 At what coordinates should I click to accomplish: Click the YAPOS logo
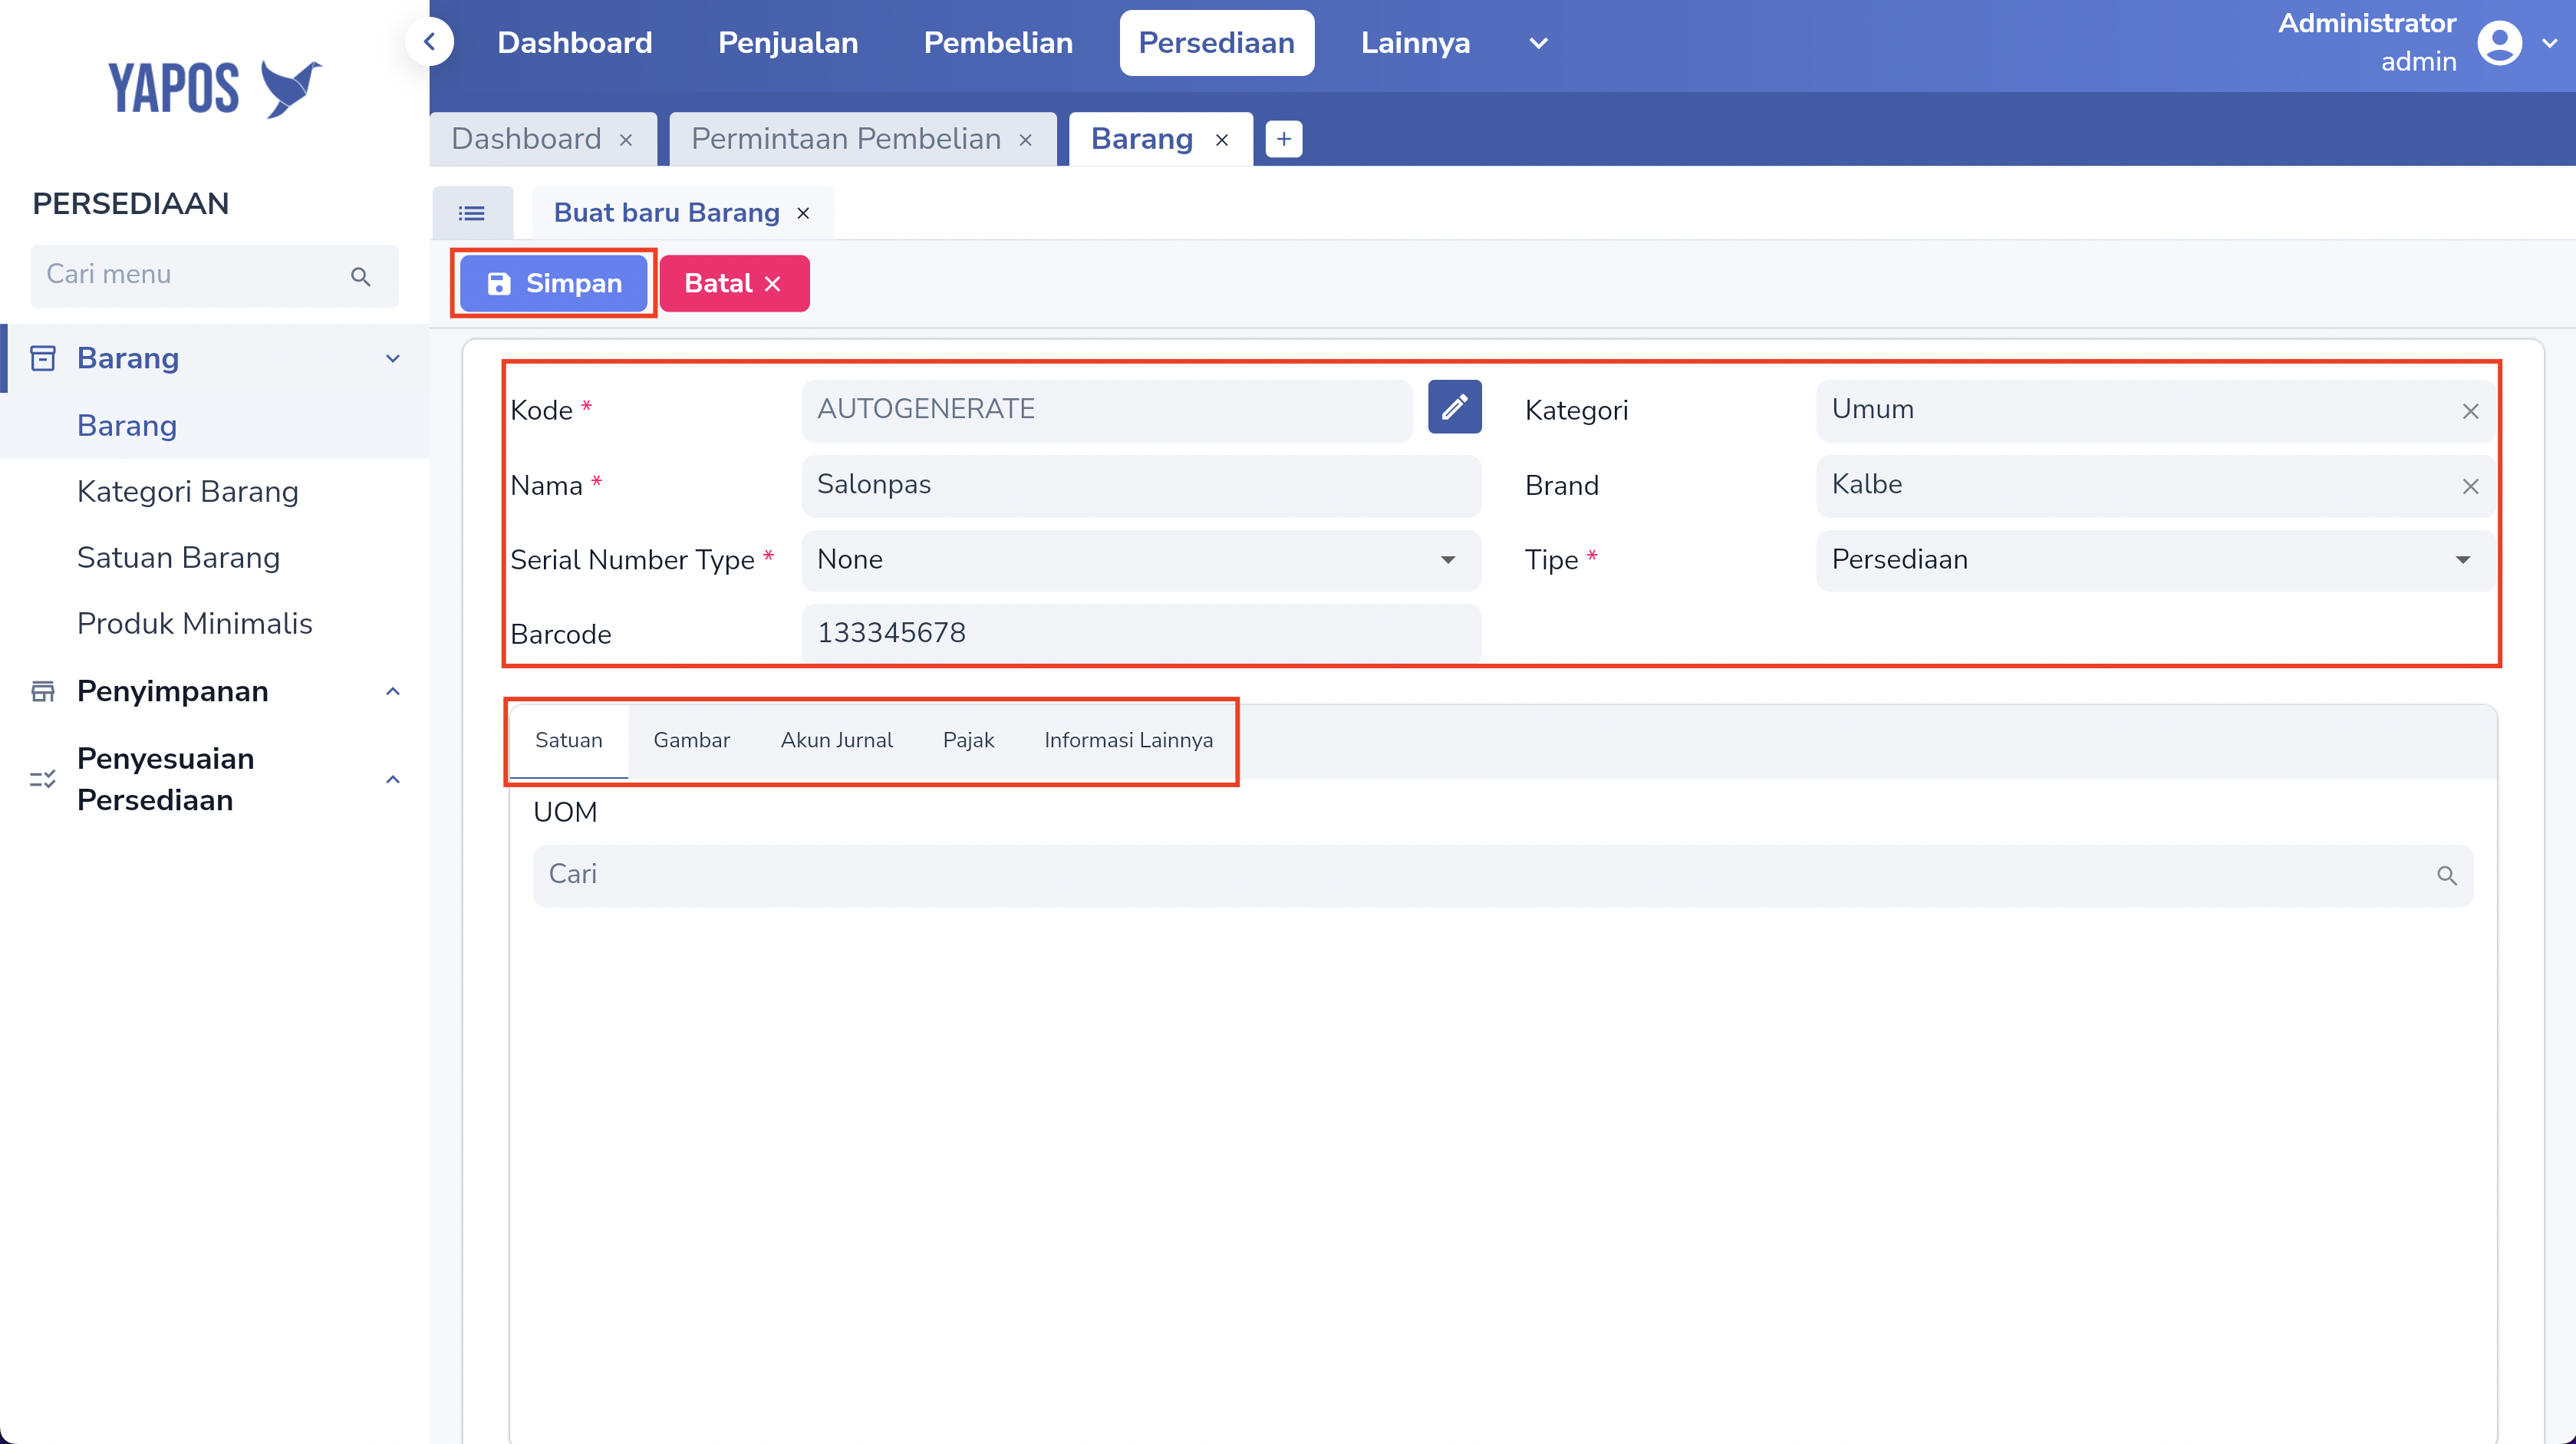(215, 88)
